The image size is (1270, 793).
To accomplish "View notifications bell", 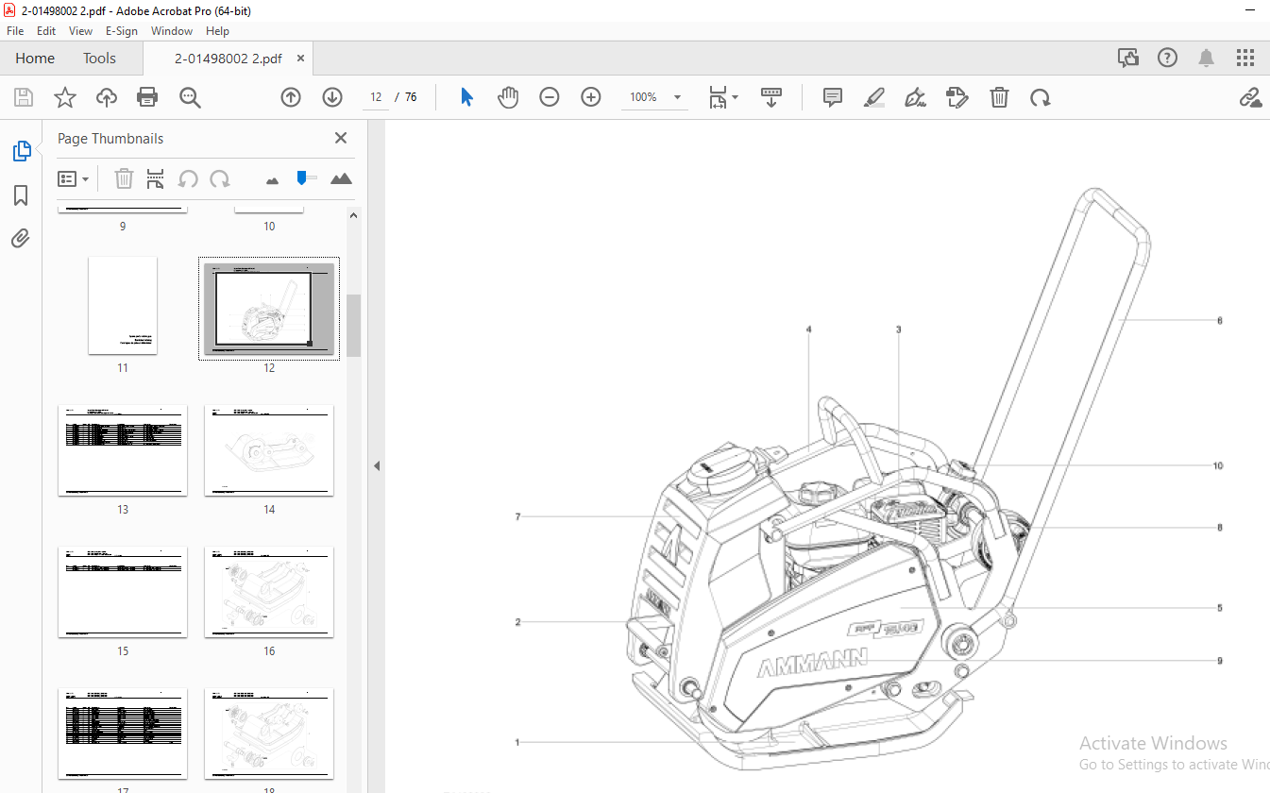I will (1207, 59).
